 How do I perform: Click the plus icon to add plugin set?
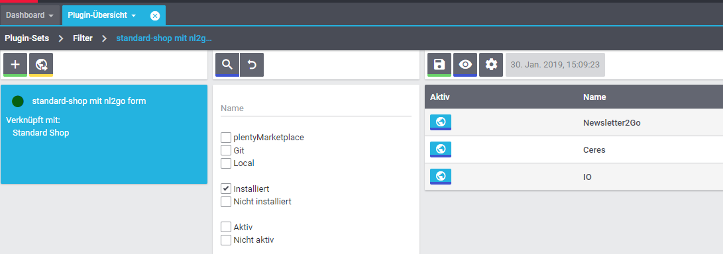(15, 64)
